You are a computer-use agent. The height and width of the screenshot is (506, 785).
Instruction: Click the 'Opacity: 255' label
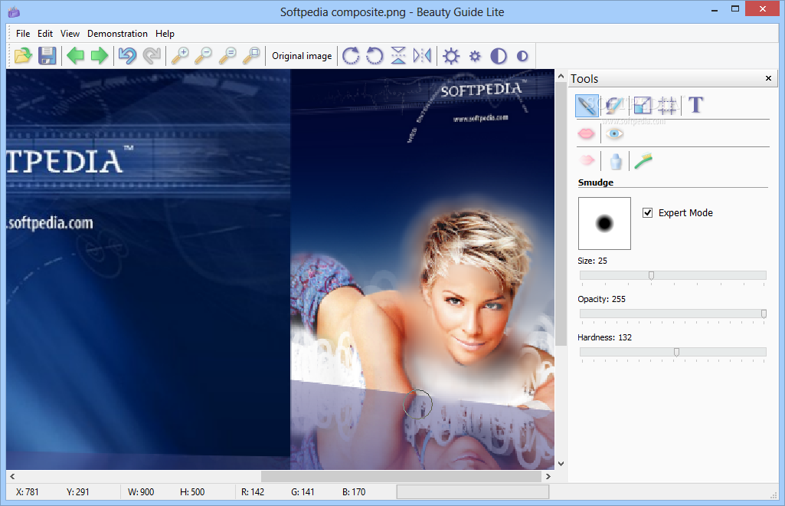pyautogui.click(x=601, y=299)
